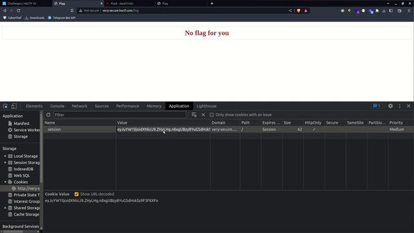
Task: Sort by the Size column header
Action: (x=292, y=122)
